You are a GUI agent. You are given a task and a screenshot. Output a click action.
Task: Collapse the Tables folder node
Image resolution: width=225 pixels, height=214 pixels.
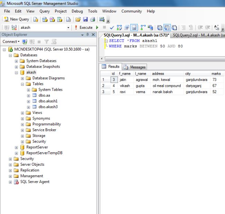22,84
